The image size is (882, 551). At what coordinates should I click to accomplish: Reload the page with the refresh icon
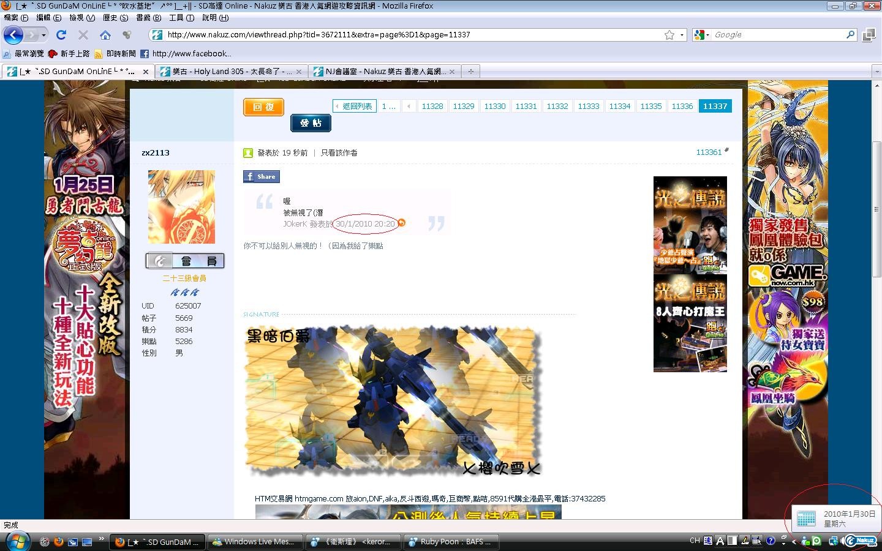(x=61, y=35)
